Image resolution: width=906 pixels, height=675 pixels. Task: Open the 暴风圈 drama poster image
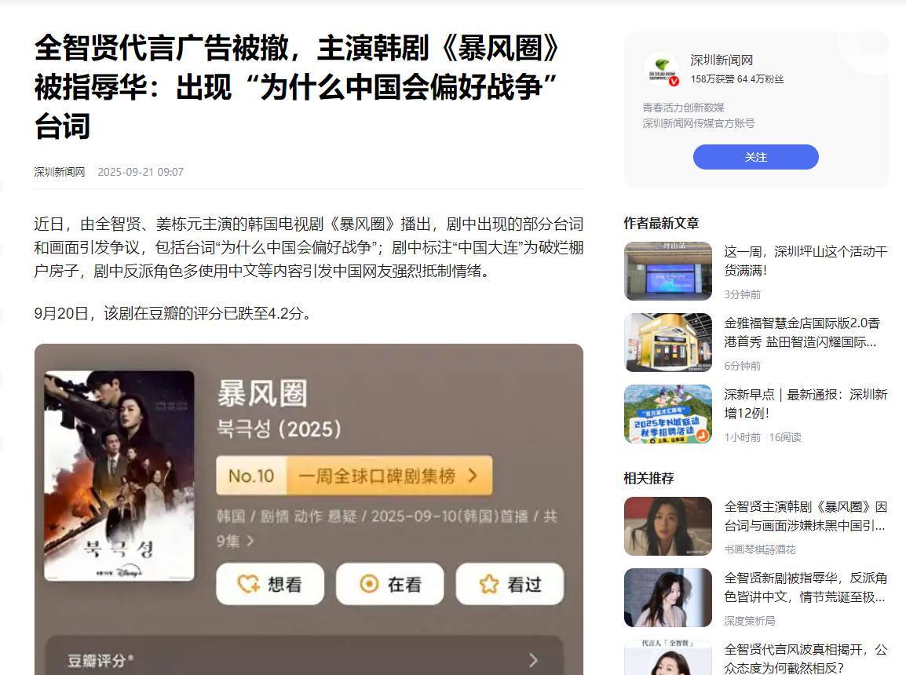coord(119,475)
